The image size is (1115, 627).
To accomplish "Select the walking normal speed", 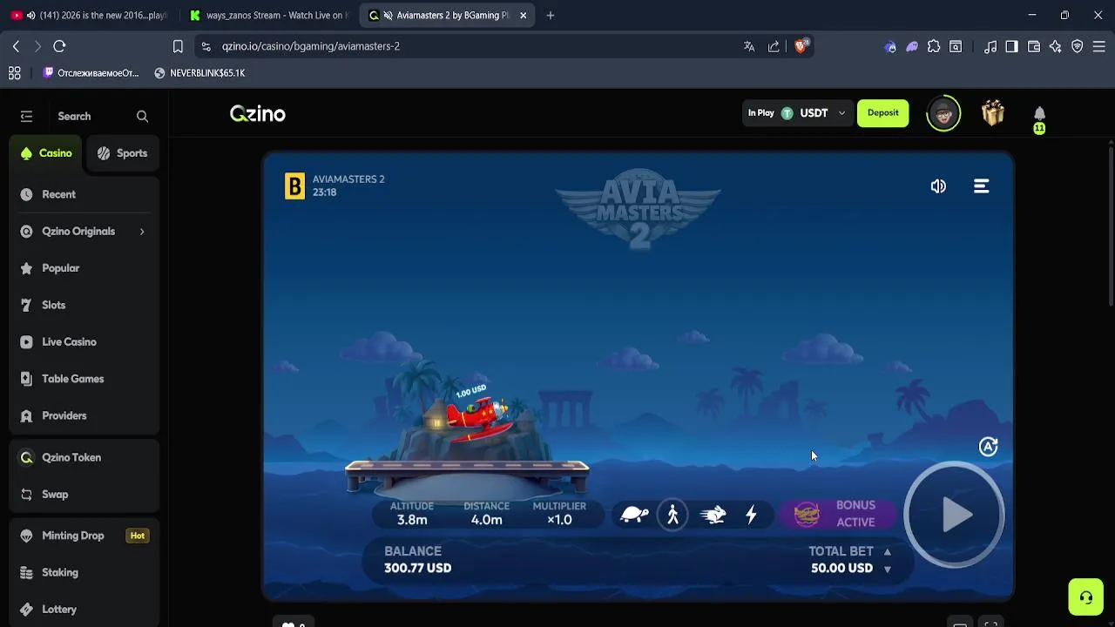I will [x=672, y=515].
